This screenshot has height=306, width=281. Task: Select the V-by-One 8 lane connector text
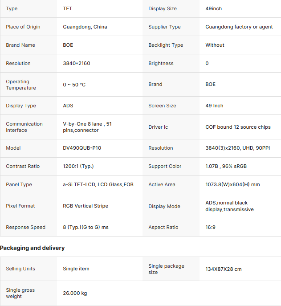[87, 127]
